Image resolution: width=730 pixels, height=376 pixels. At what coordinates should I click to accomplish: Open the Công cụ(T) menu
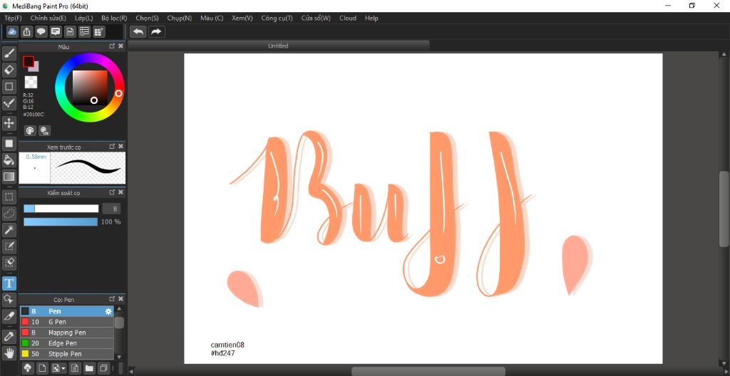277,18
